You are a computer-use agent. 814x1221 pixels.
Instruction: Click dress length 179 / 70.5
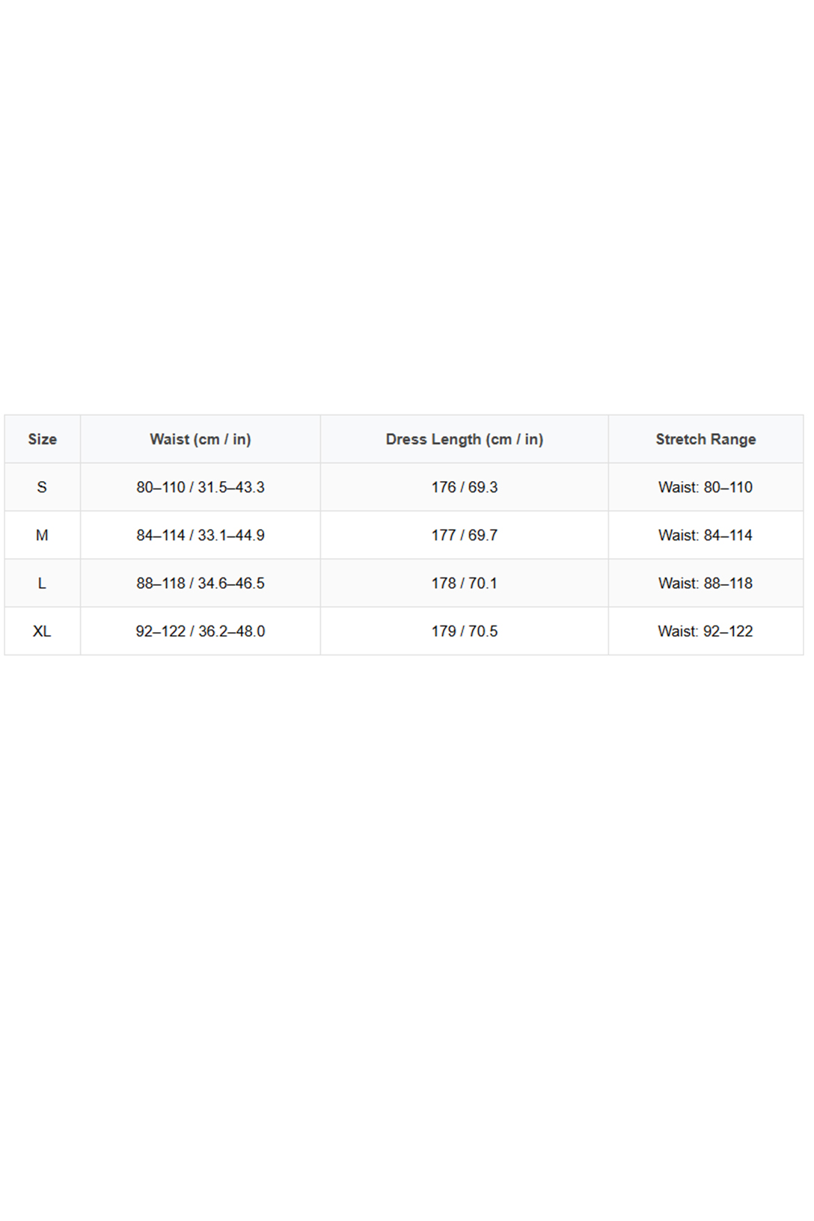tap(465, 631)
